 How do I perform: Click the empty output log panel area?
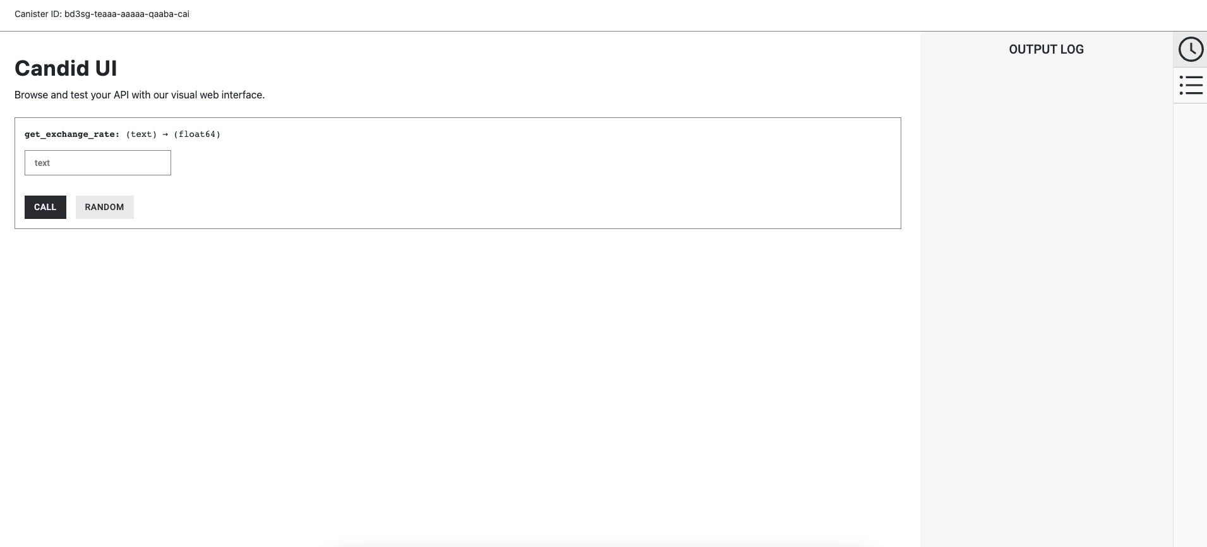(x=1046, y=284)
